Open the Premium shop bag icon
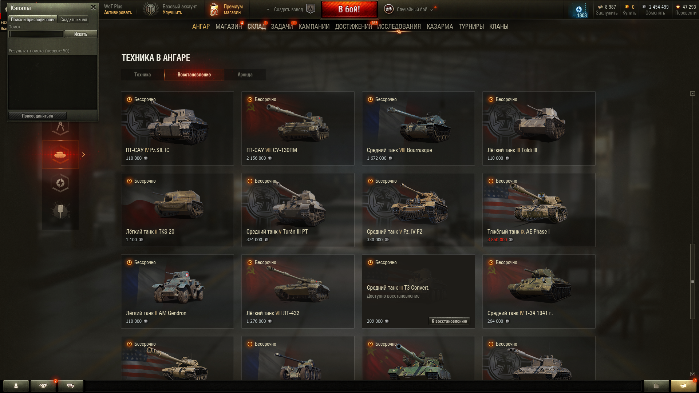Screen dimensions: 699x393 pos(214,9)
